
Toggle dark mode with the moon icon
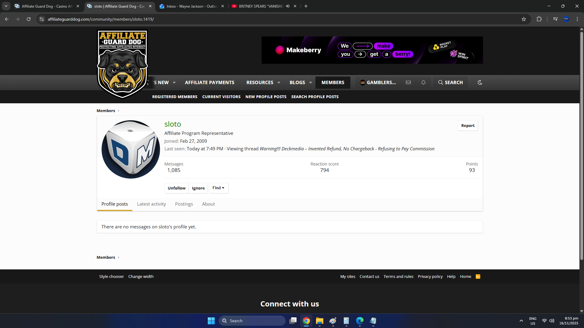coord(480,82)
